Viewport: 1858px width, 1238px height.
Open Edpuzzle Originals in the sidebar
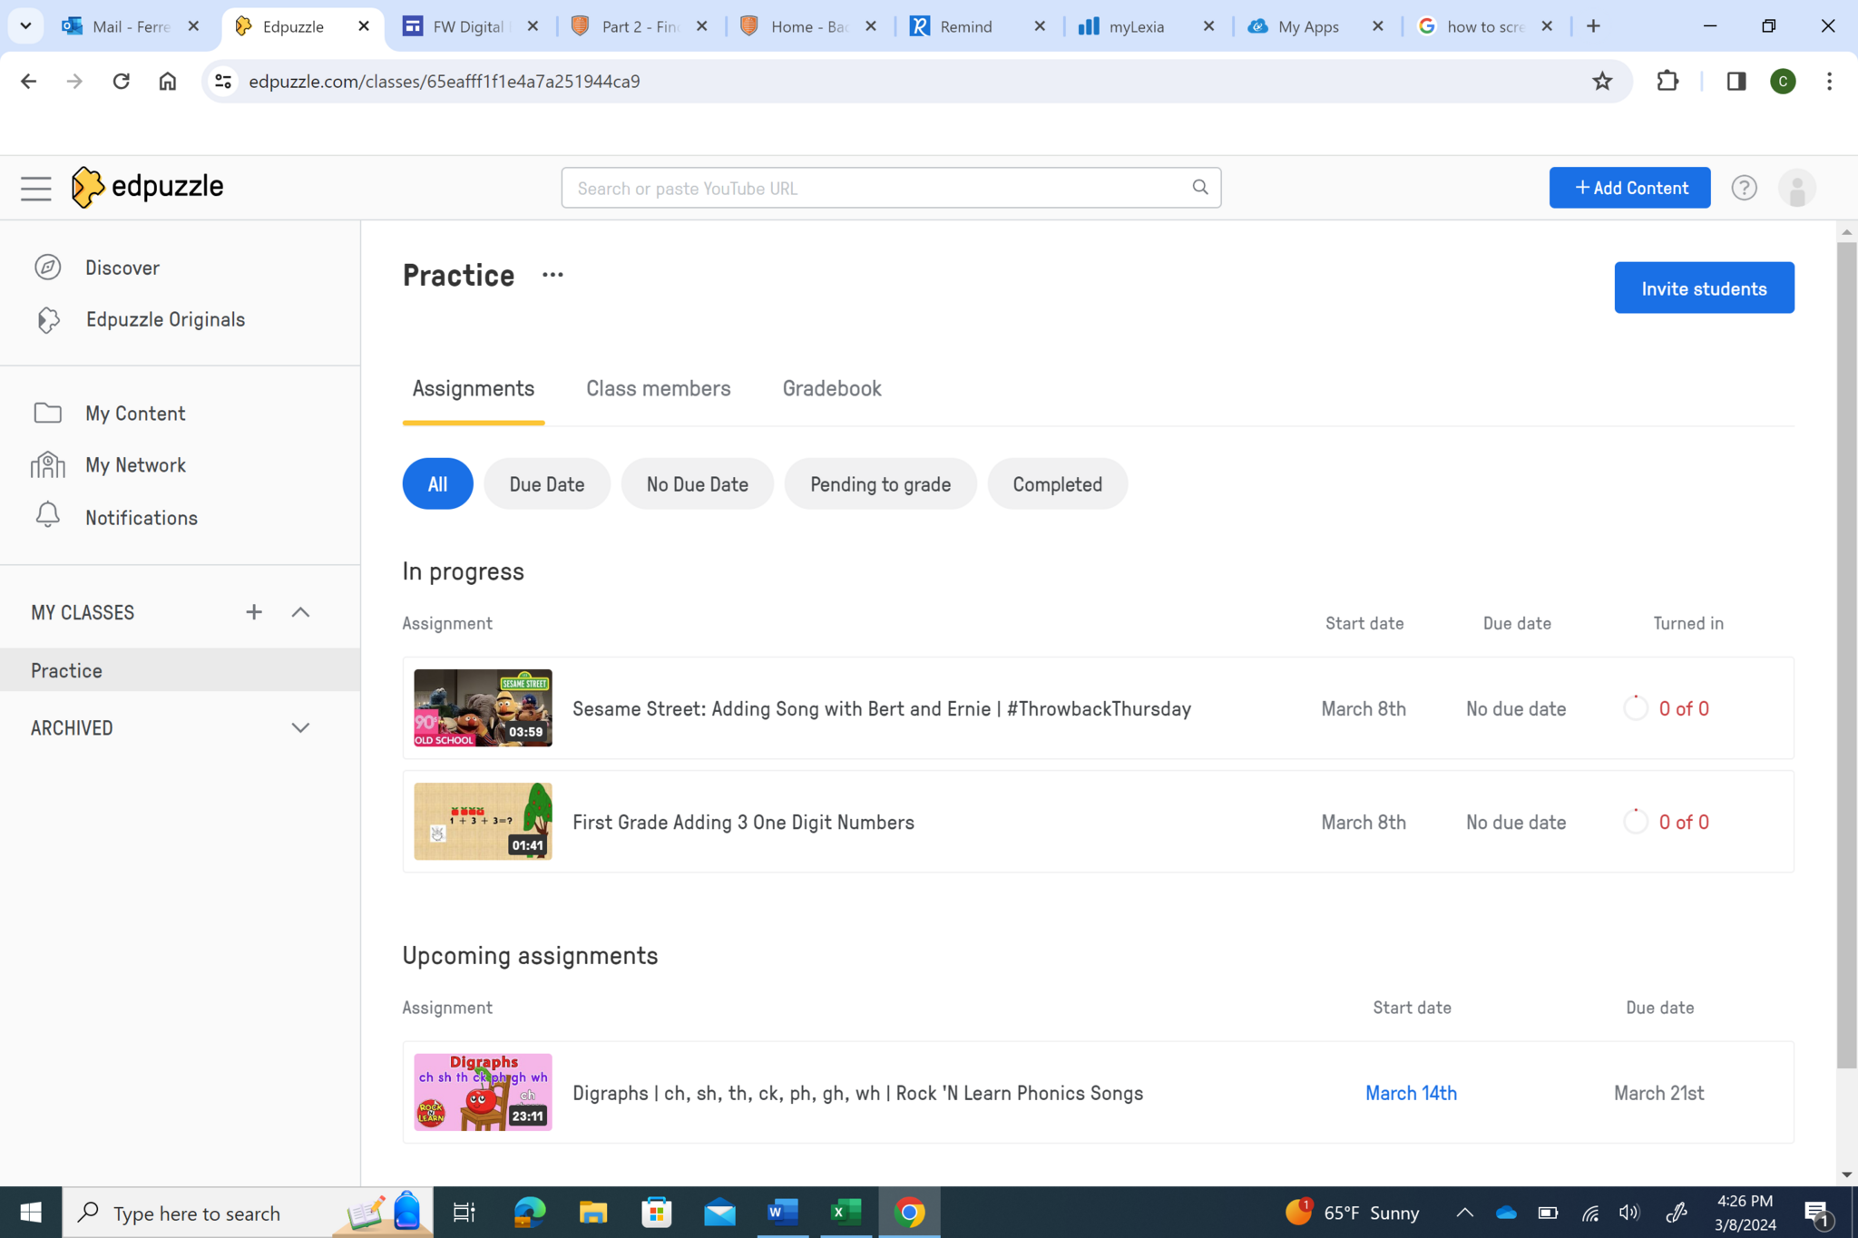[164, 319]
